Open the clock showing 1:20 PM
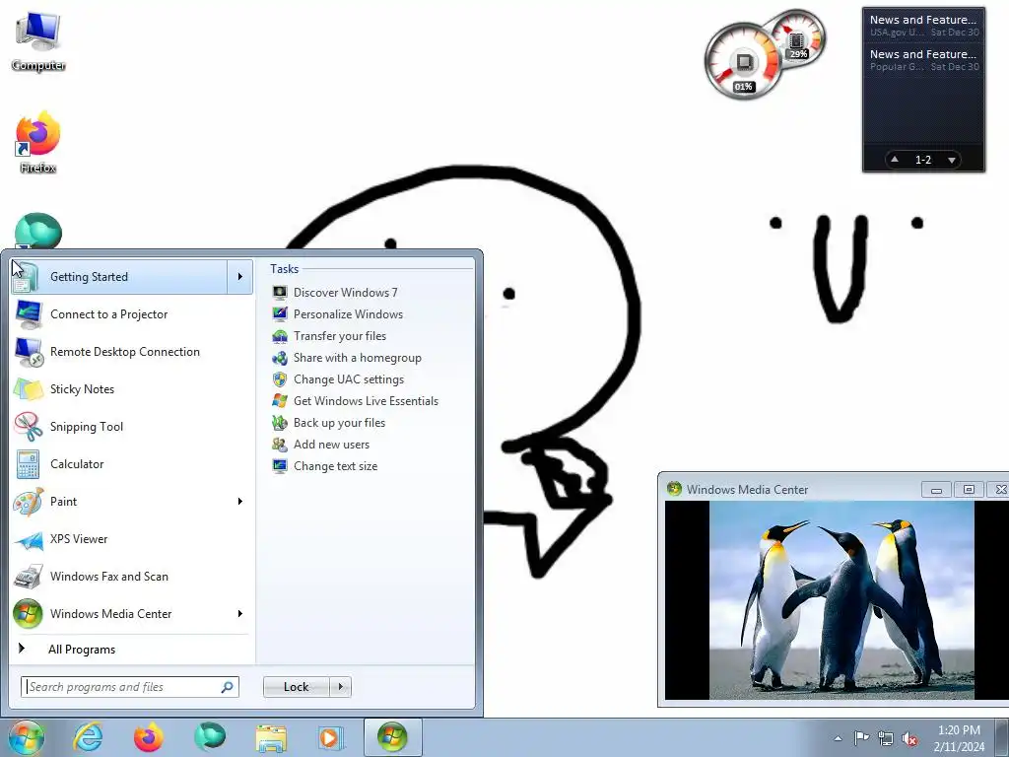This screenshot has width=1009, height=757. (x=959, y=738)
